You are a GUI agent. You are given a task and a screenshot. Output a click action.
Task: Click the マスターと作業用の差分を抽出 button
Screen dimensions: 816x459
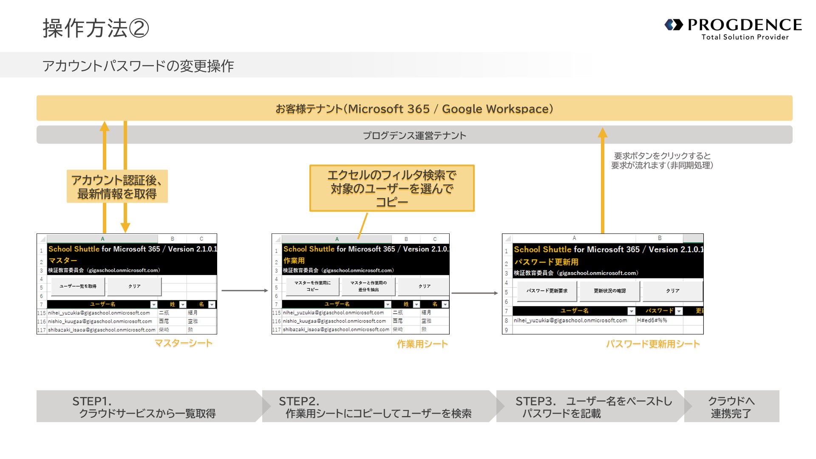pos(368,286)
